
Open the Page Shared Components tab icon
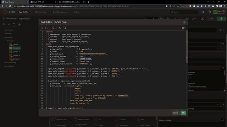(19, 24)
